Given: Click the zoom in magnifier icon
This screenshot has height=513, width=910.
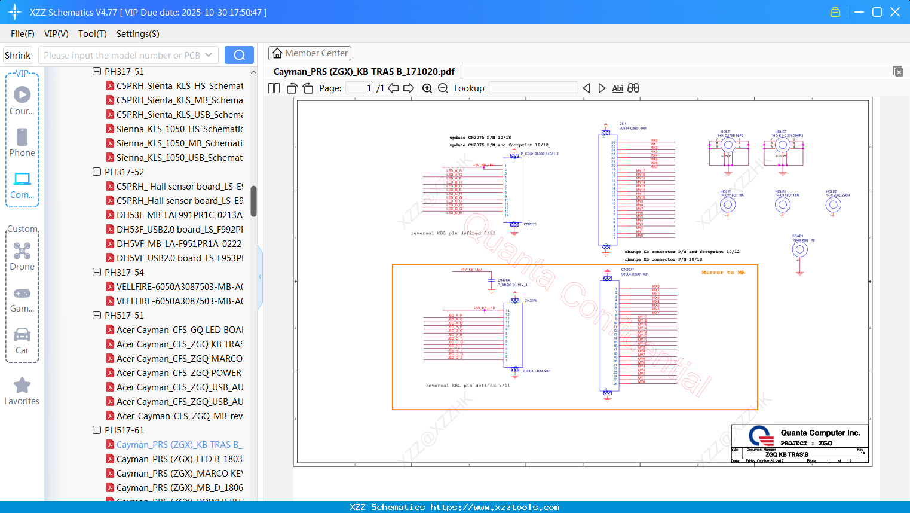Looking at the screenshot, I should coord(427,88).
